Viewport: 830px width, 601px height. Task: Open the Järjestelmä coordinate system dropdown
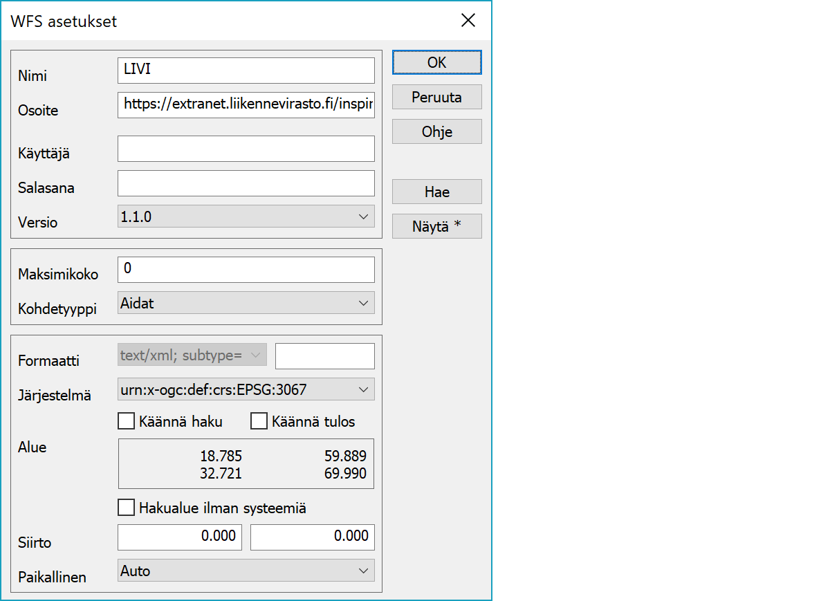point(246,389)
